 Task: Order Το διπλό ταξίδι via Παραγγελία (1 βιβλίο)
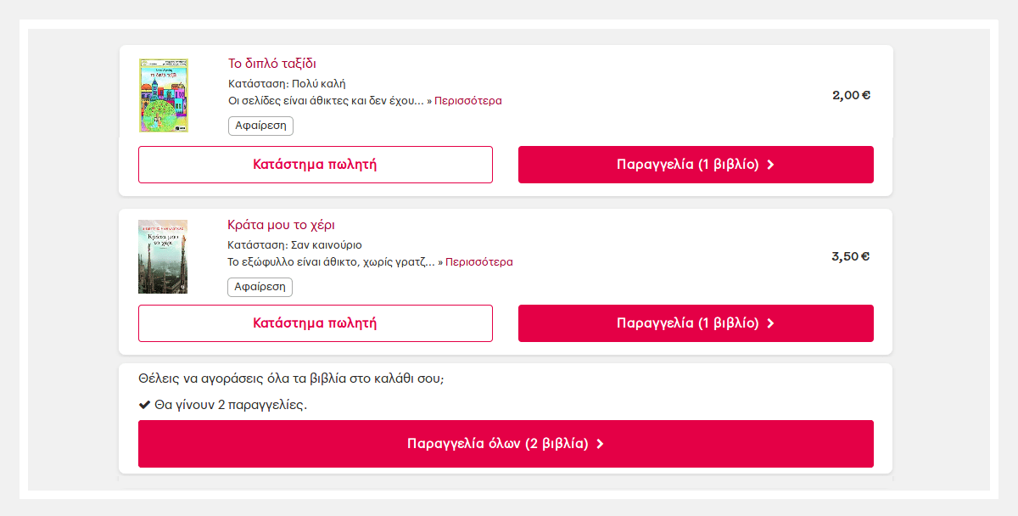(696, 165)
